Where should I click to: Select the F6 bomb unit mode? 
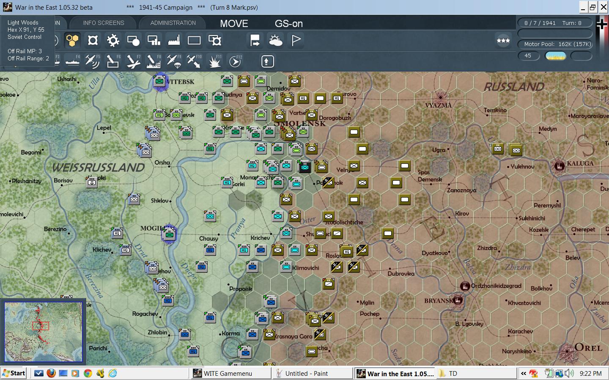[x=112, y=62]
